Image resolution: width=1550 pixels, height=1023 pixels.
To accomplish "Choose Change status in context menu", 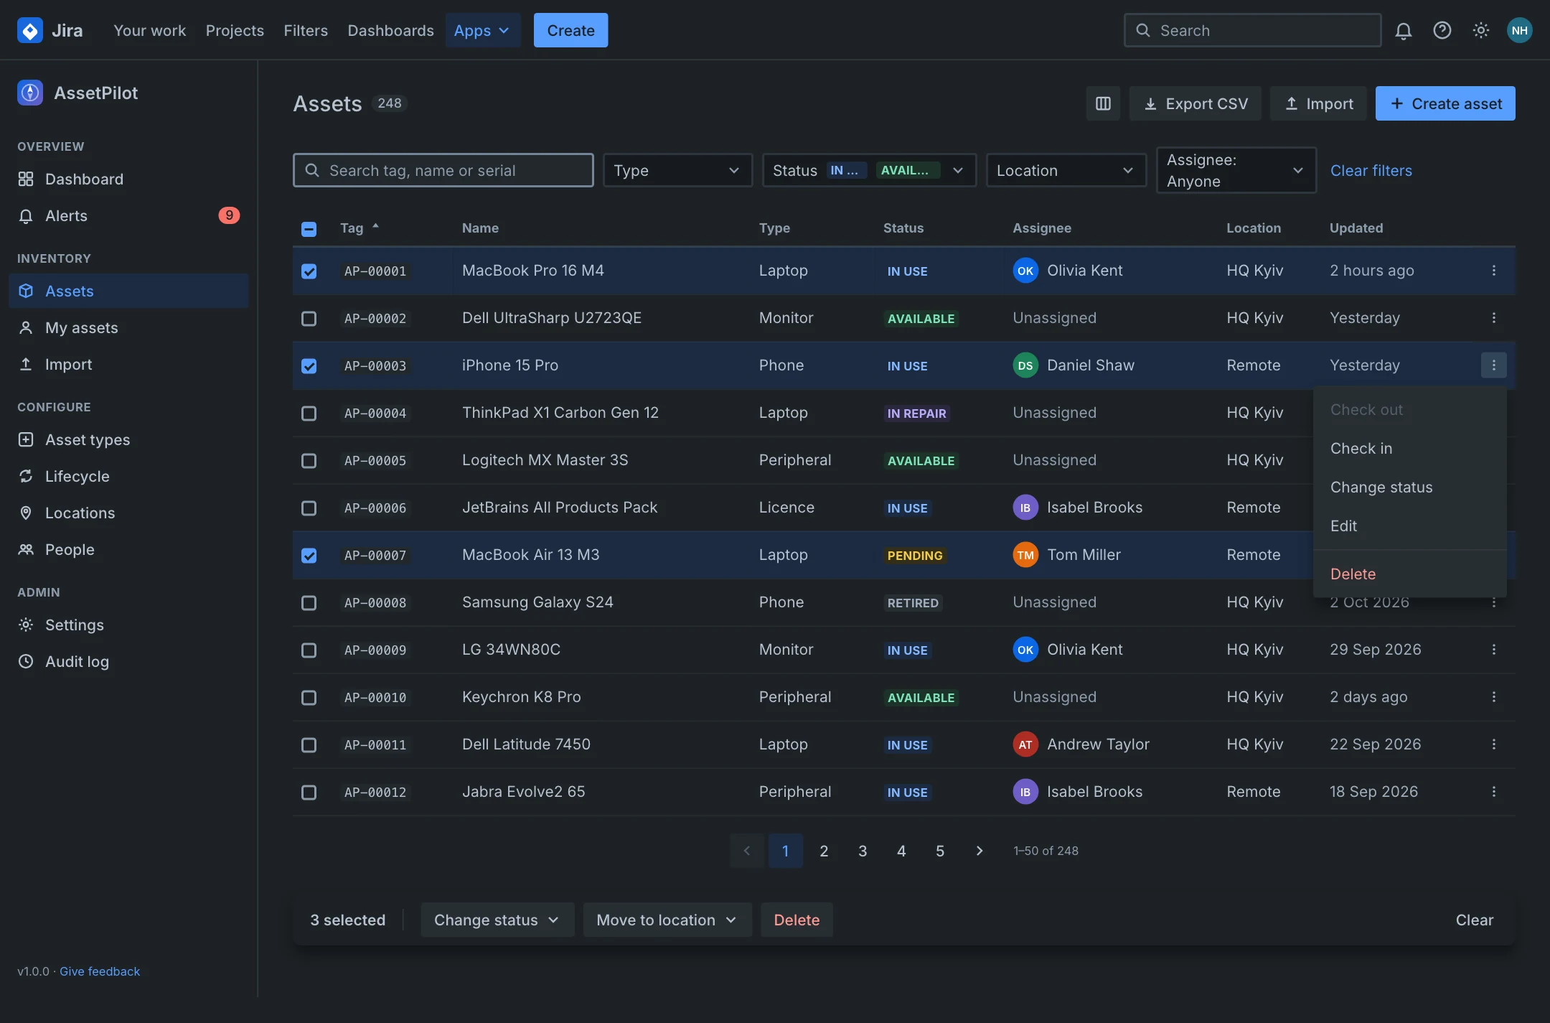I will (x=1410, y=487).
